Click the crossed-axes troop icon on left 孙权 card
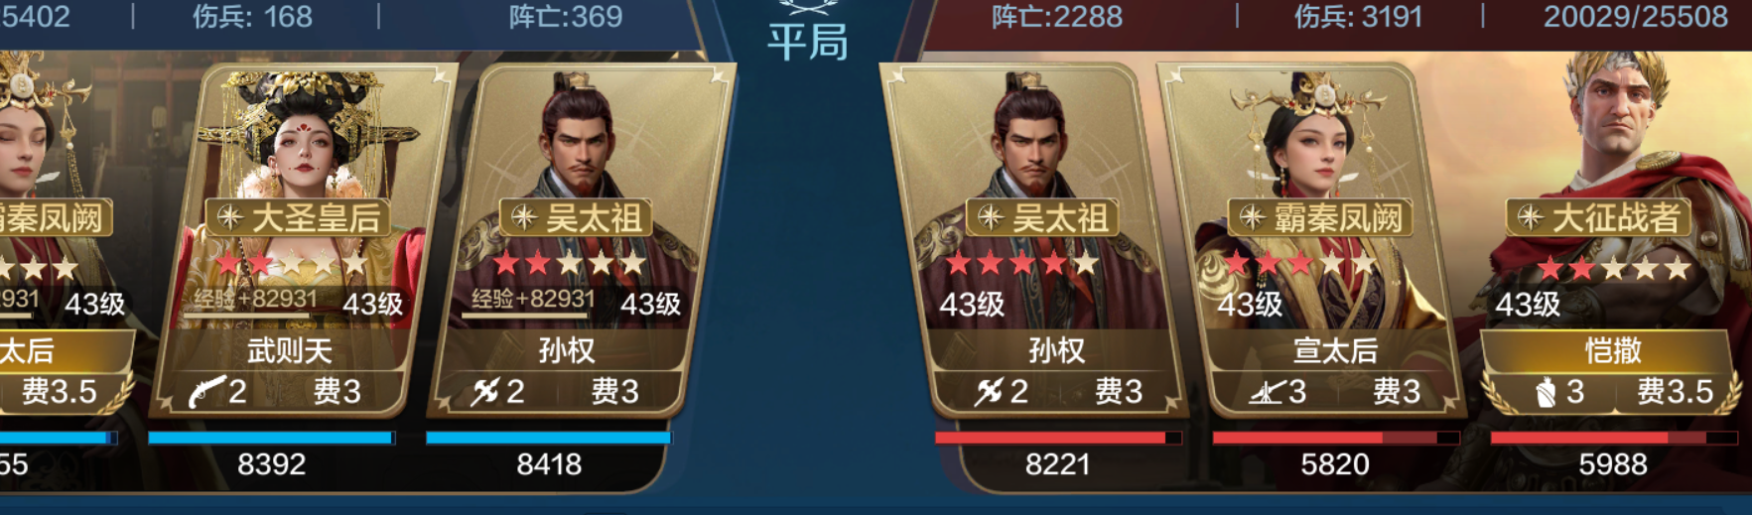 (x=484, y=391)
